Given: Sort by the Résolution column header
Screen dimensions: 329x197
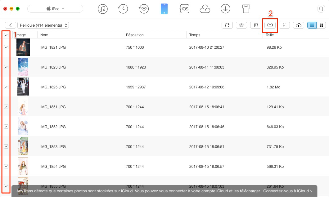Looking at the screenshot, I should click(x=135, y=35).
